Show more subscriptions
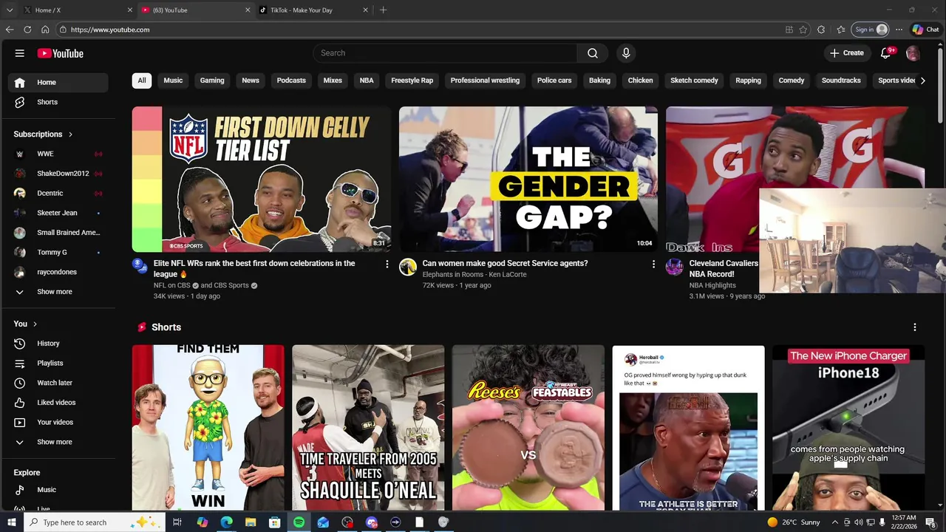946x532 pixels. [x=58, y=292]
